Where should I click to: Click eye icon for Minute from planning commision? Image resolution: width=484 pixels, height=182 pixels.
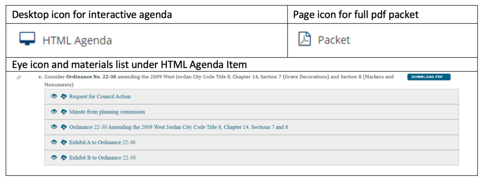pos(54,112)
